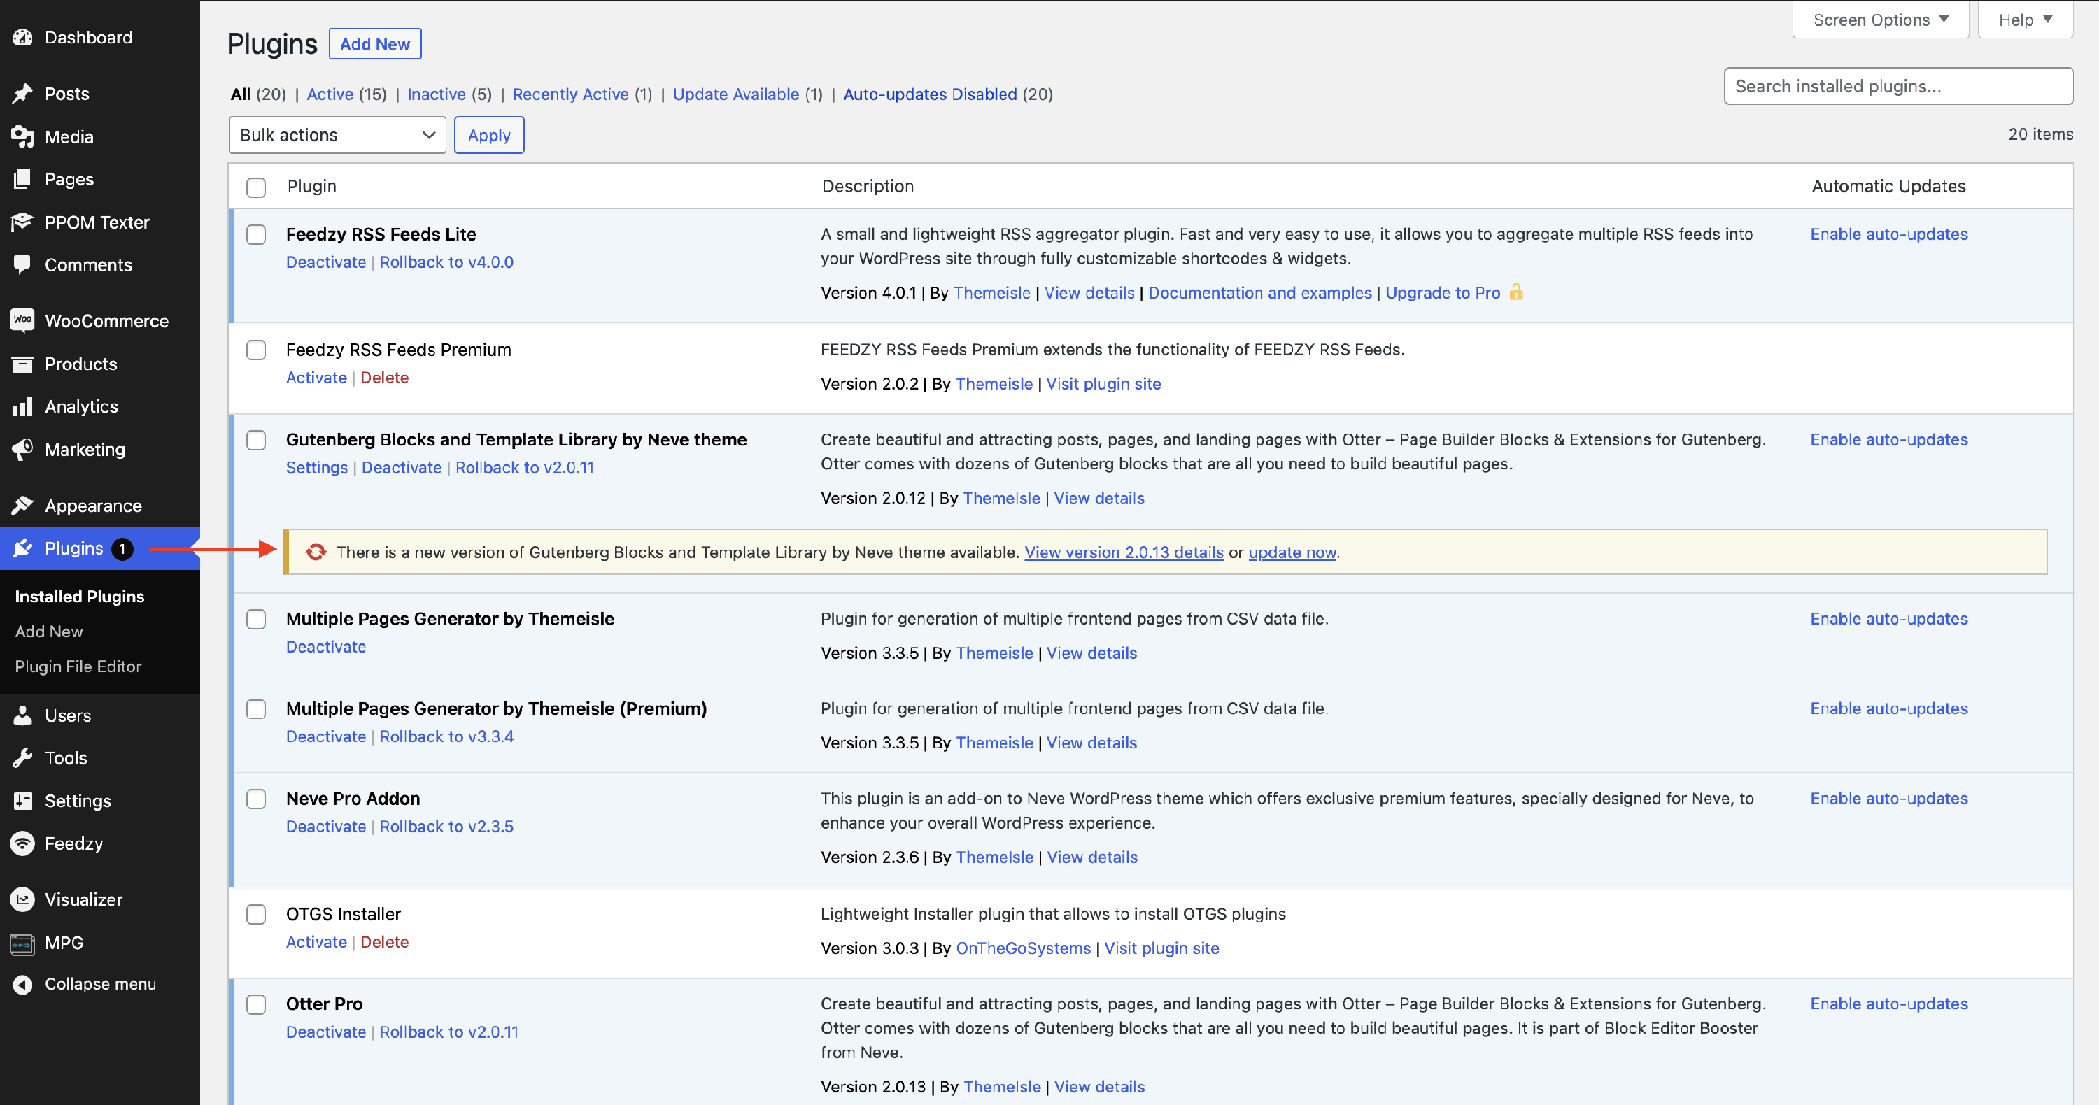
Task: Expand the Help dropdown tab
Action: point(2025,20)
